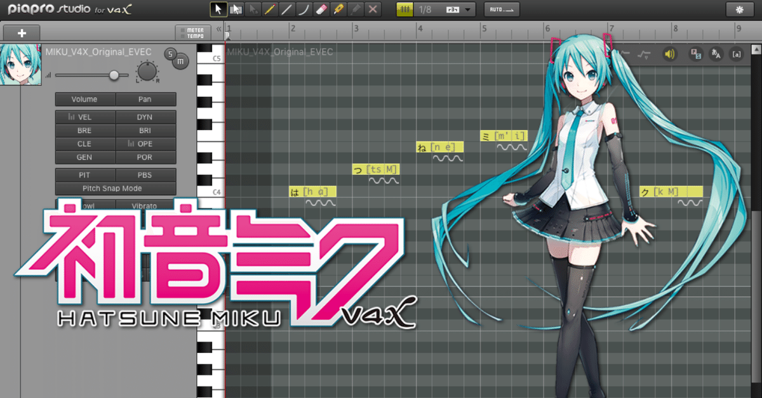This screenshot has width=762, height=398.
Task: Select the ク [k M] note
Action: click(671, 191)
